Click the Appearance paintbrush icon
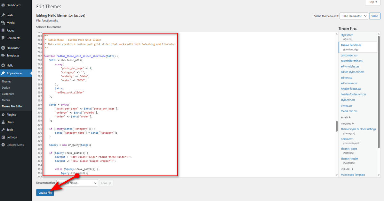This screenshot has height=201, width=384. click(x=3, y=73)
